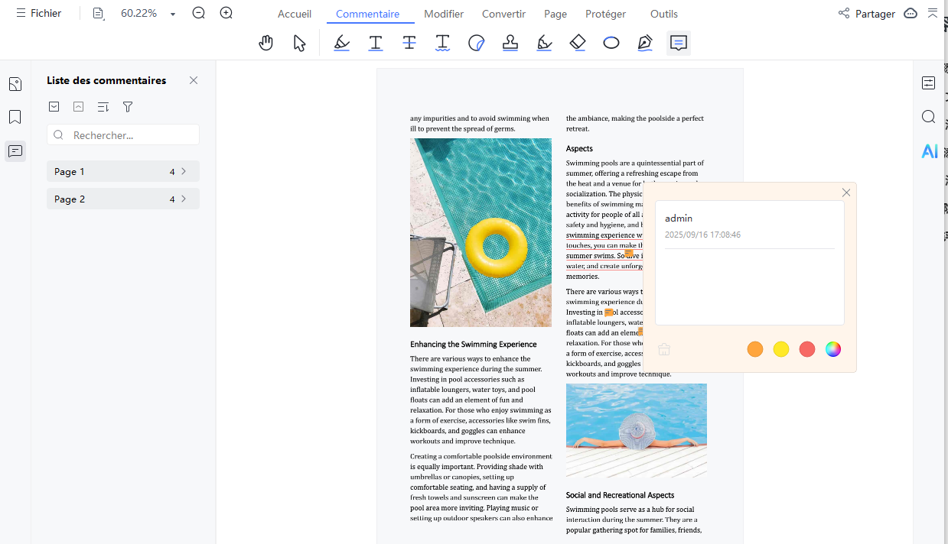948x544 pixels.
Task: Open the comment filter options
Action: 127,107
